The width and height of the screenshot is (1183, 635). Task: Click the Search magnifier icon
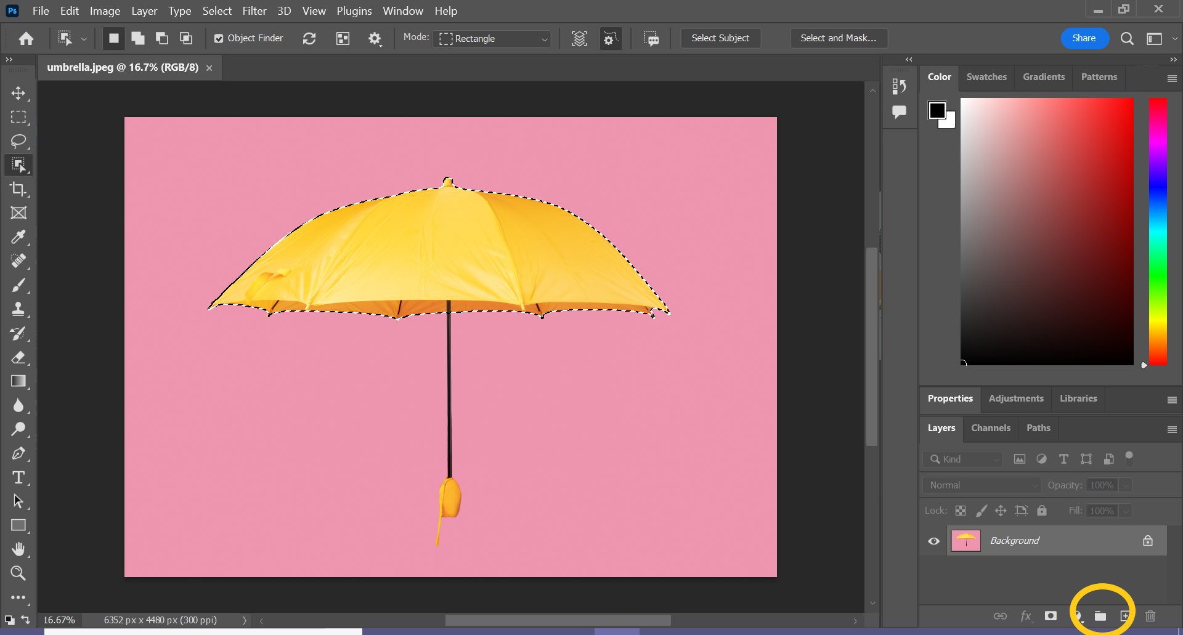(x=1127, y=39)
